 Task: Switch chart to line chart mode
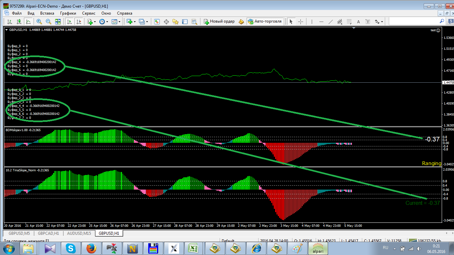click(28, 22)
